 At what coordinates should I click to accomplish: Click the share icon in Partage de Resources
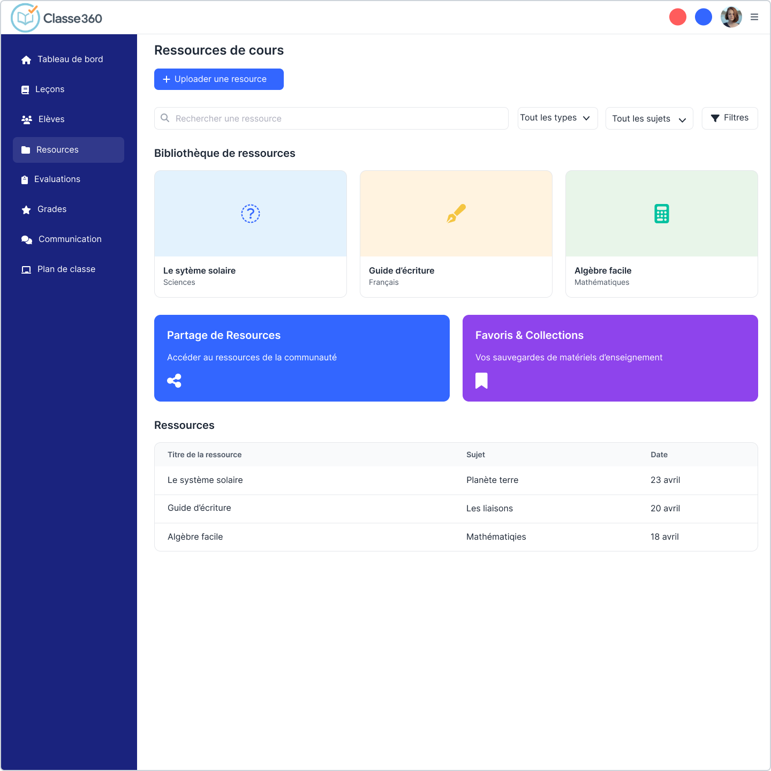pyautogui.click(x=174, y=381)
